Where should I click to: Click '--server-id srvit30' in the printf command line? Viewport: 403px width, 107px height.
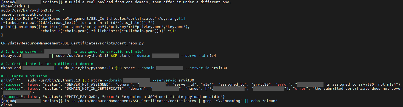[173, 80]
